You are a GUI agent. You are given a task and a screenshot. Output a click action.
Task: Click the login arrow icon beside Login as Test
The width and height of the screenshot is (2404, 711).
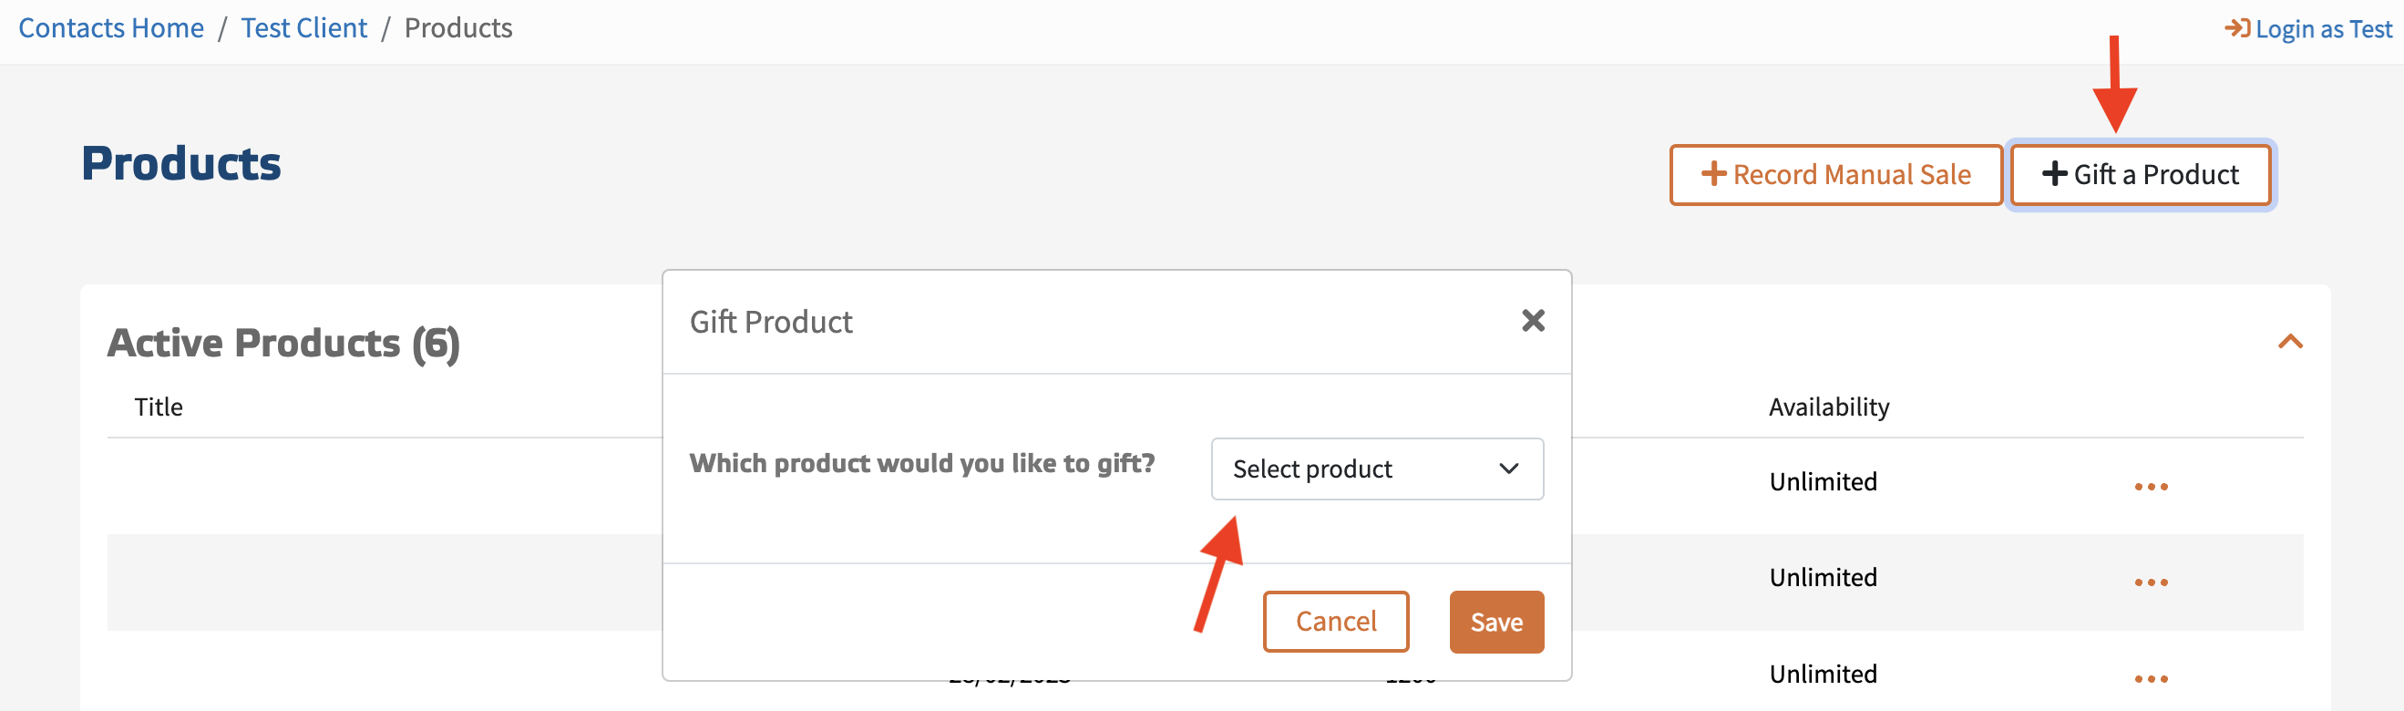pyautogui.click(x=2237, y=28)
